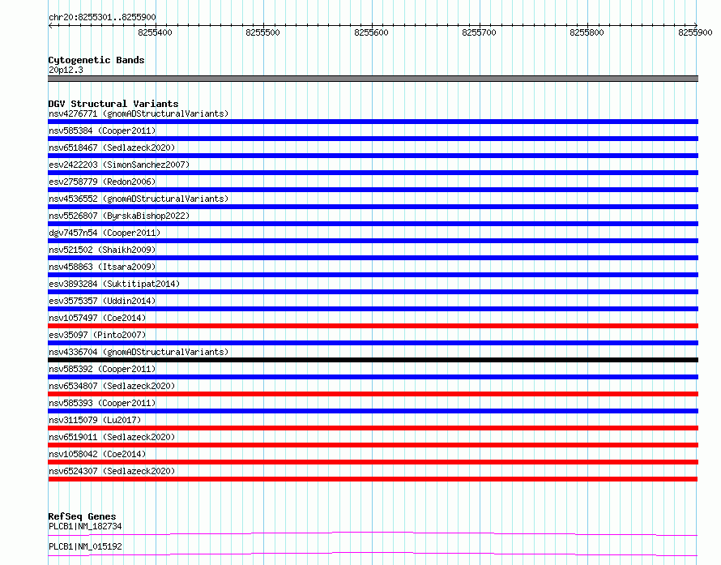The width and height of the screenshot is (721, 565).
Task: Open the PLCB1|NM_182734 gene label
Action: [85, 526]
